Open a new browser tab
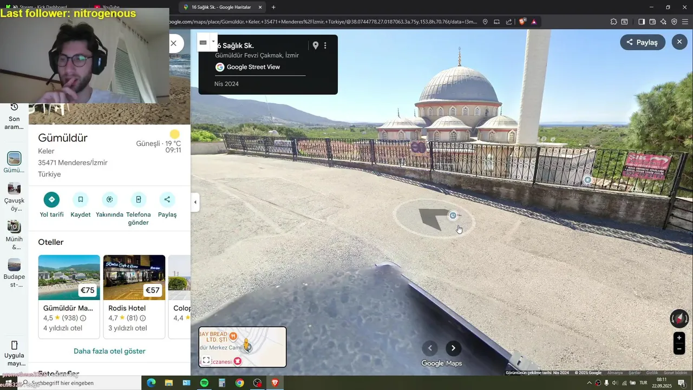 tap(273, 7)
